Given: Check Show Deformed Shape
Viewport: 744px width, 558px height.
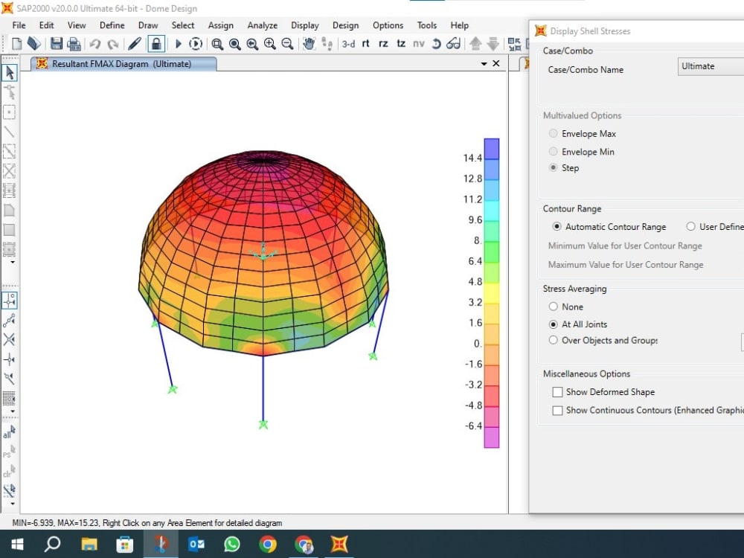Looking at the screenshot, I should click(x=557, y=391).
